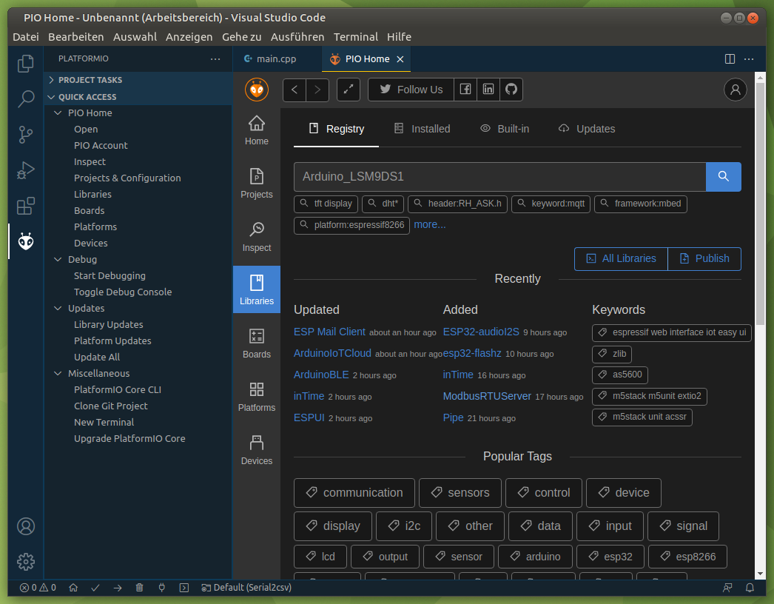The height and width of the screenshot is (604, 774).
Task: Click in the library search input field
Action: tap(499, 176)
